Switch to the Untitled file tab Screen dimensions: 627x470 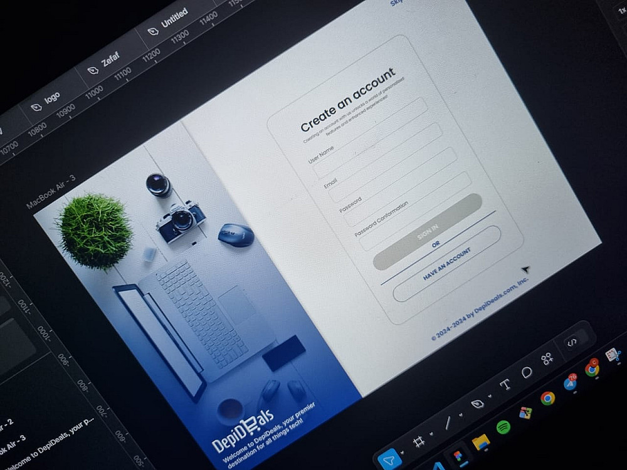[168, 23]
